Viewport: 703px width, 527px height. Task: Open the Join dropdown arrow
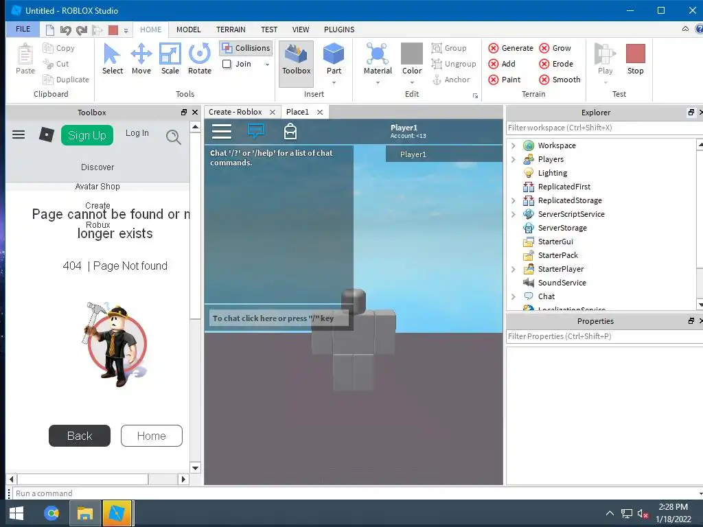267,65
